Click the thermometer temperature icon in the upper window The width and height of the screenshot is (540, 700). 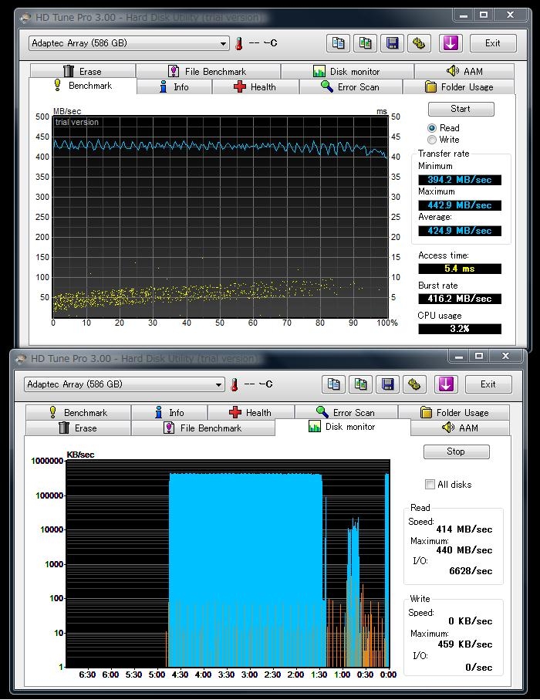pos(239,44)
